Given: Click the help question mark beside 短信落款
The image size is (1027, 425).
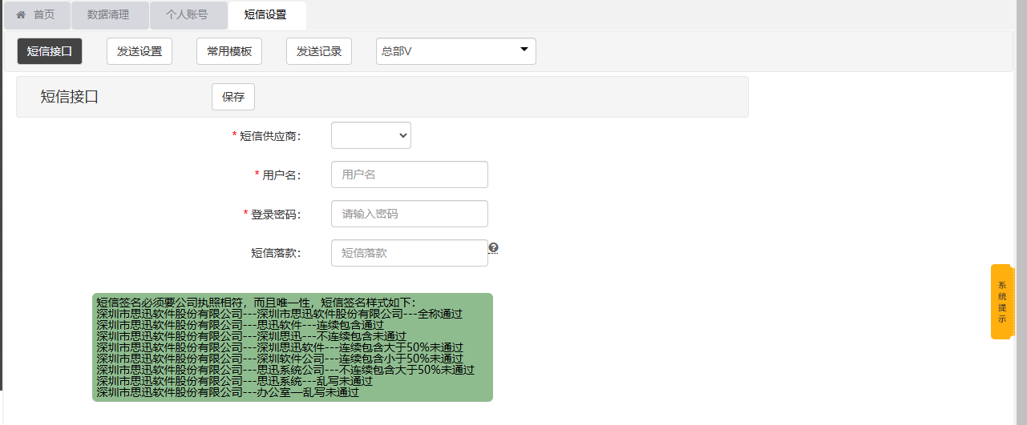Looking at the screenshot, I should (494, 248).
